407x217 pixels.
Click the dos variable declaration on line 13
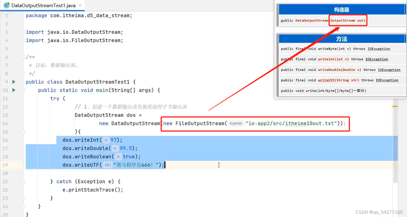(x=108, y=115)
